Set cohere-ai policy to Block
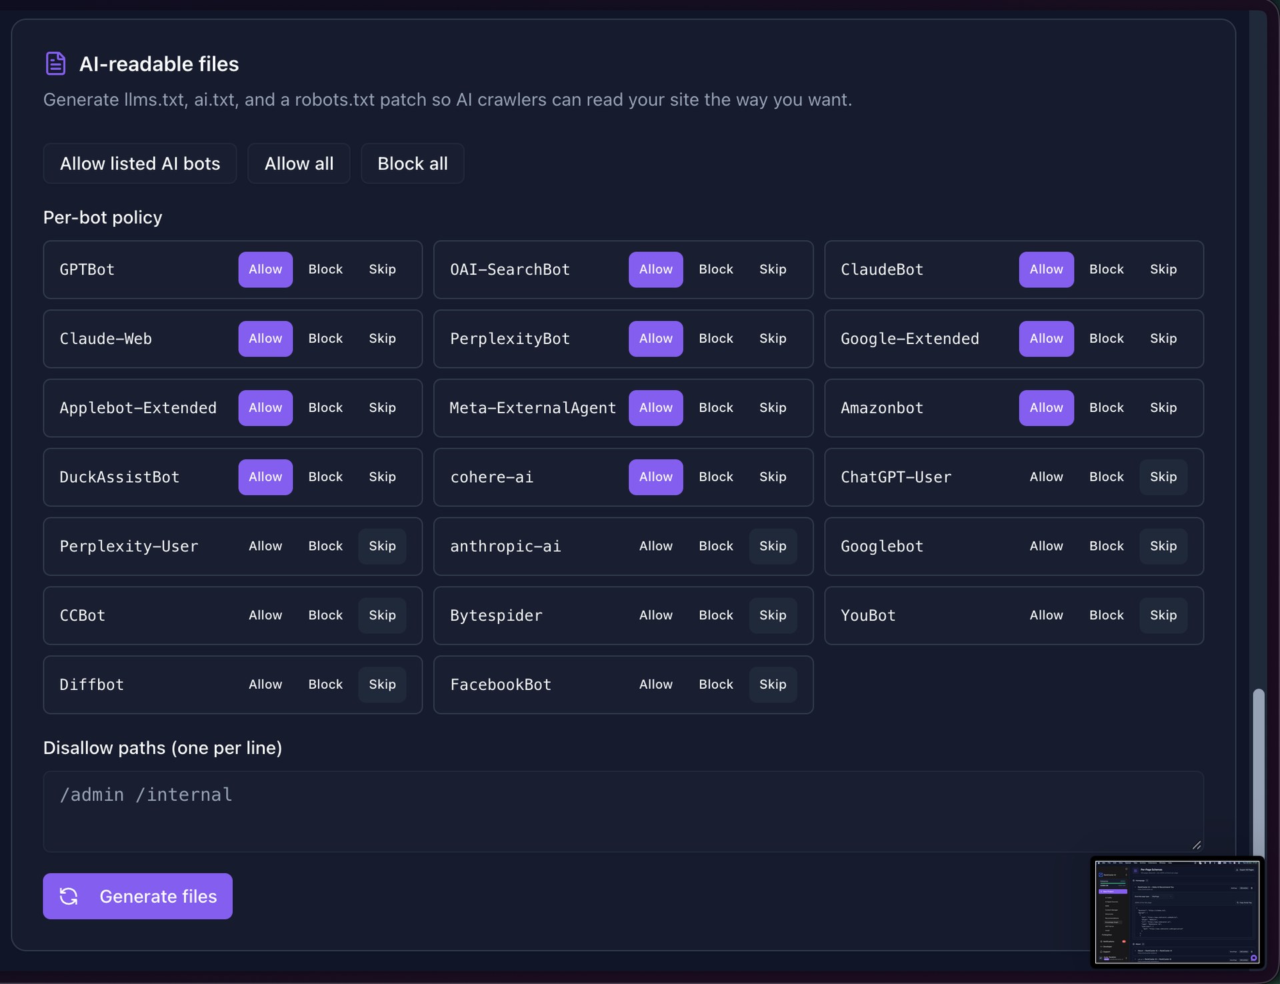The image size is (1280, 984). (x=716, y=477)
